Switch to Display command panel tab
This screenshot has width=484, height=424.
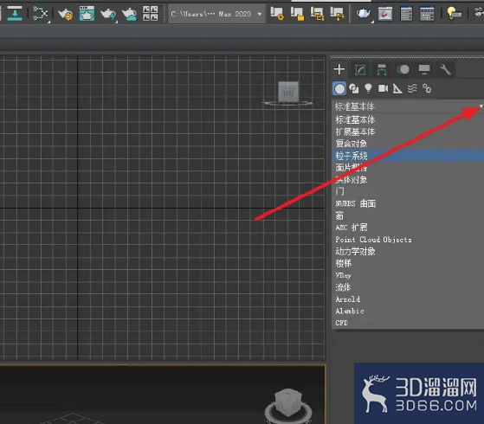(424, 70)
